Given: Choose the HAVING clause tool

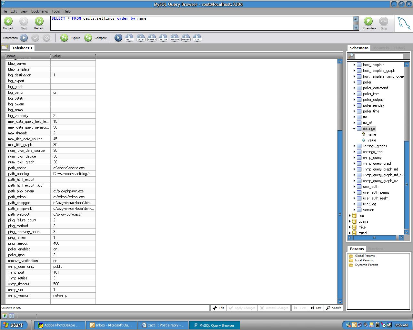Looking at the screenshot, I should (175, 38).
